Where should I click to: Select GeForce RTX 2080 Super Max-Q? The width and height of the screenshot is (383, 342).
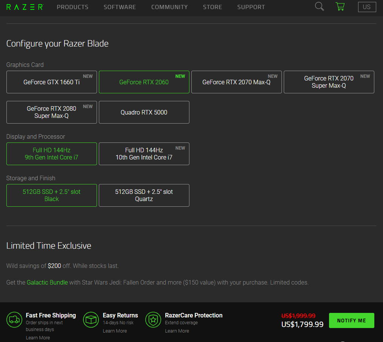click(52, 112)
